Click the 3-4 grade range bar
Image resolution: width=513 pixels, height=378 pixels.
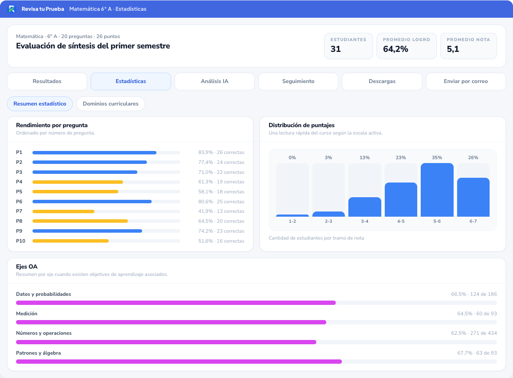[x=365, y=207]
